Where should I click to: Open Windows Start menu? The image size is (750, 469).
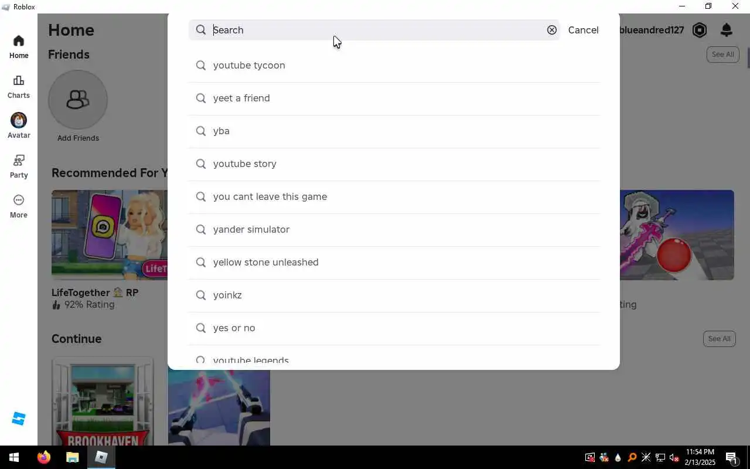point(14,457)
